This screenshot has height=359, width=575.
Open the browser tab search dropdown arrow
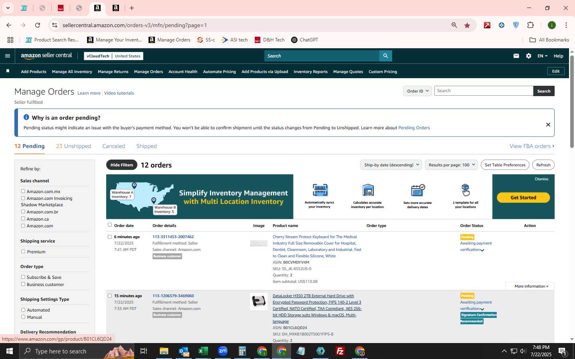8,8
